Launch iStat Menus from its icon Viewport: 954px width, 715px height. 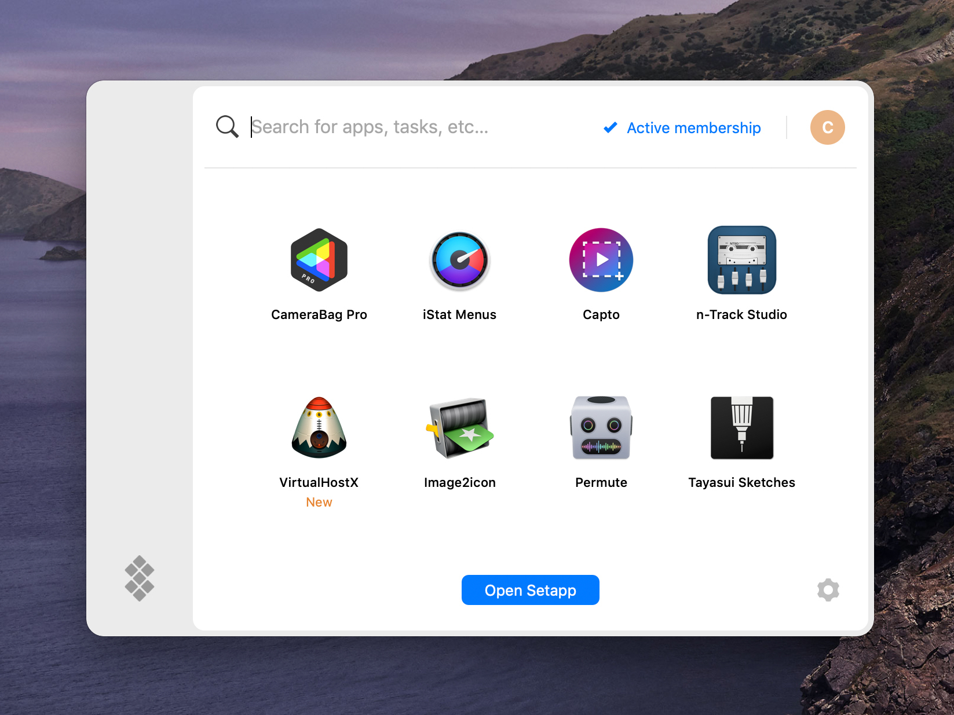[460, 261]
